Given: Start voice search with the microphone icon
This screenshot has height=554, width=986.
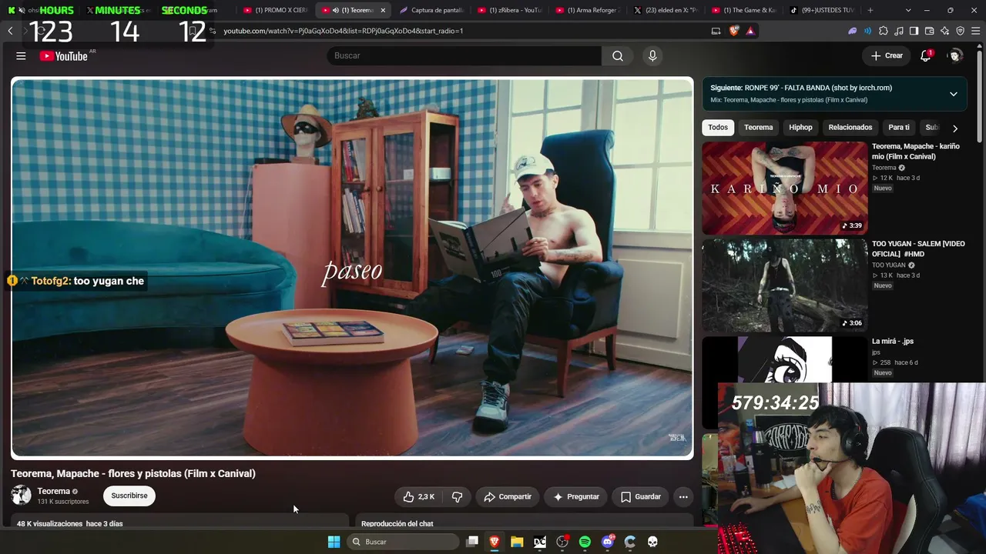Looking at the screenshot, I should 652,55.
